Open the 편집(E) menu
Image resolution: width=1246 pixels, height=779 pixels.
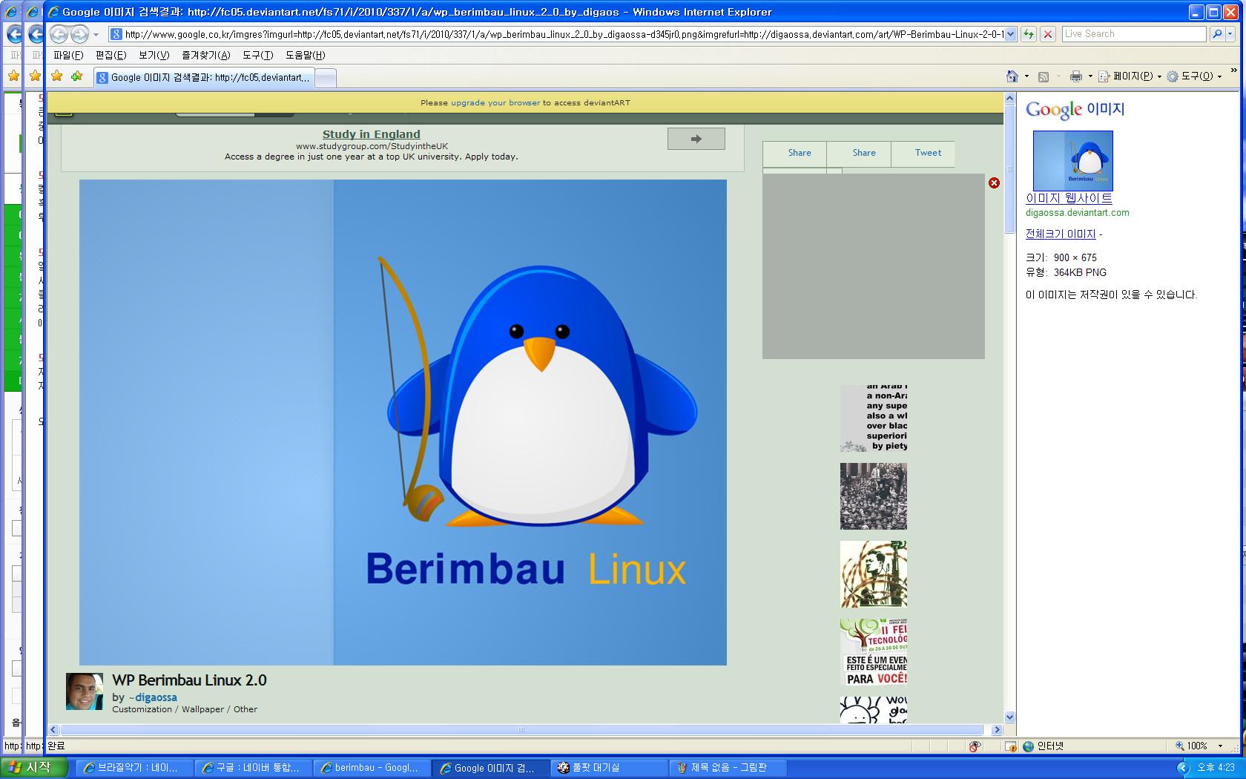111,55
